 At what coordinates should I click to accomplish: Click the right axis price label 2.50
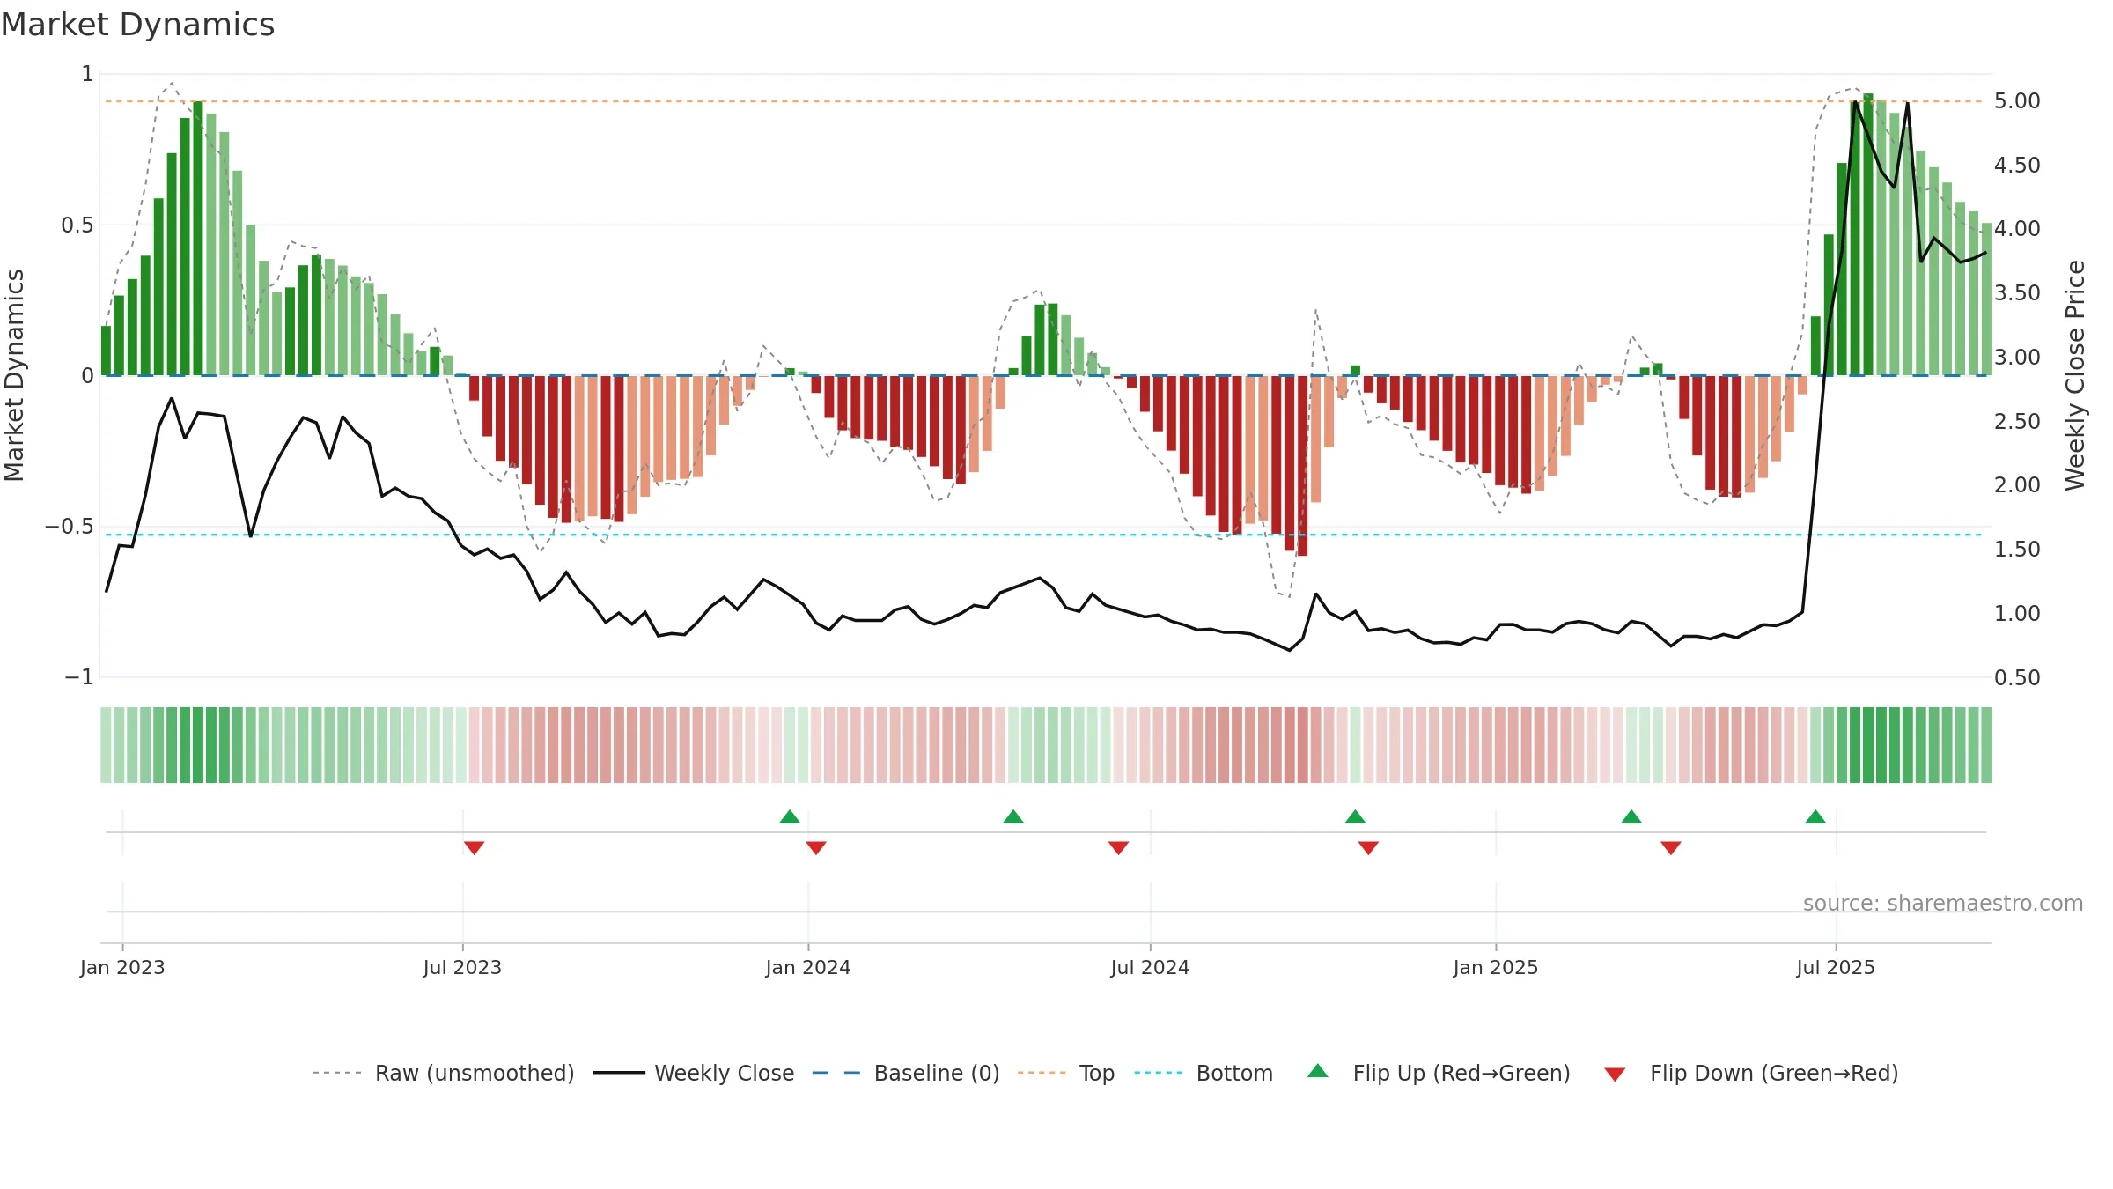point(2017,422)
